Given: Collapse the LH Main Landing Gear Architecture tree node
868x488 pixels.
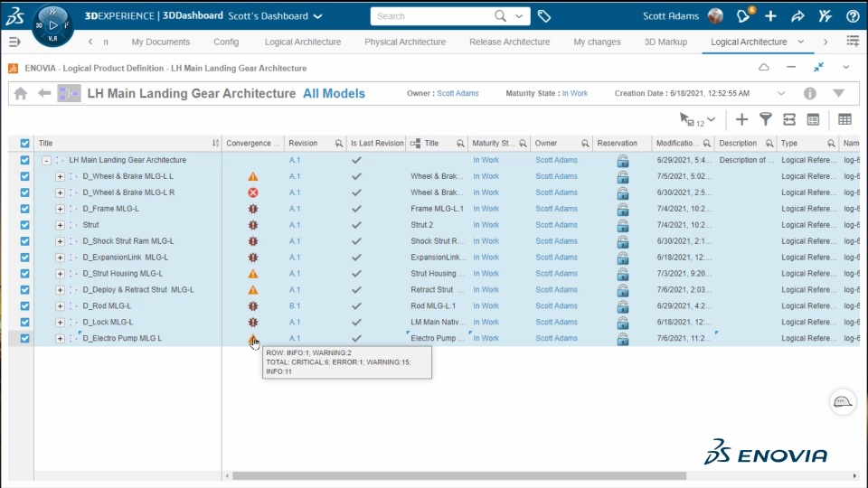Looking at the screenshot, I should [x=46, y=161].
